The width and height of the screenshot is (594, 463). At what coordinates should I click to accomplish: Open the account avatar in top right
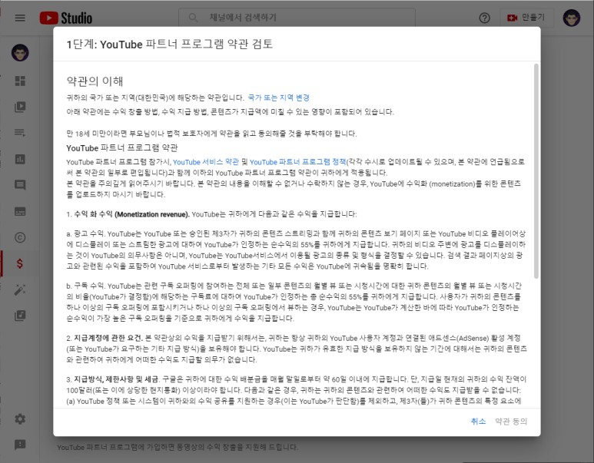[572, 18]
